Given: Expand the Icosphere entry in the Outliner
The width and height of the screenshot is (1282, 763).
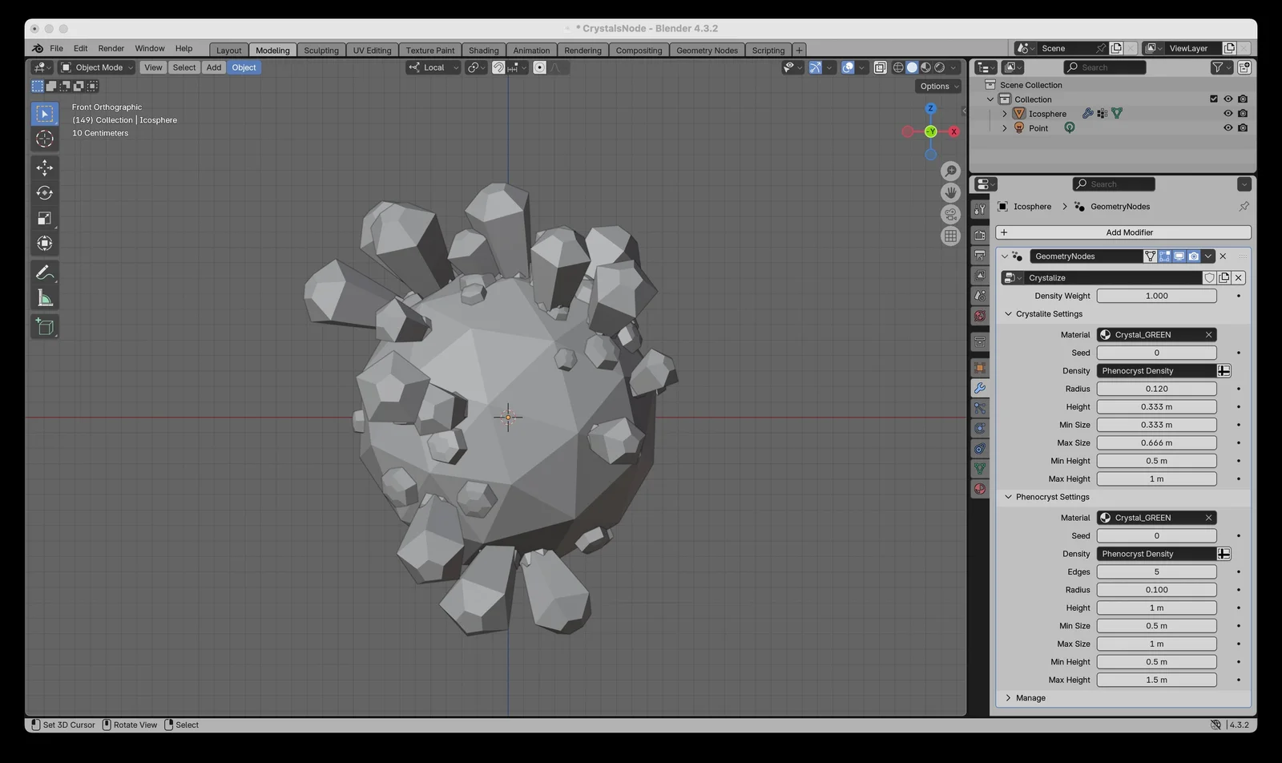Looking at the screenshot, I should click(1004, 113).
